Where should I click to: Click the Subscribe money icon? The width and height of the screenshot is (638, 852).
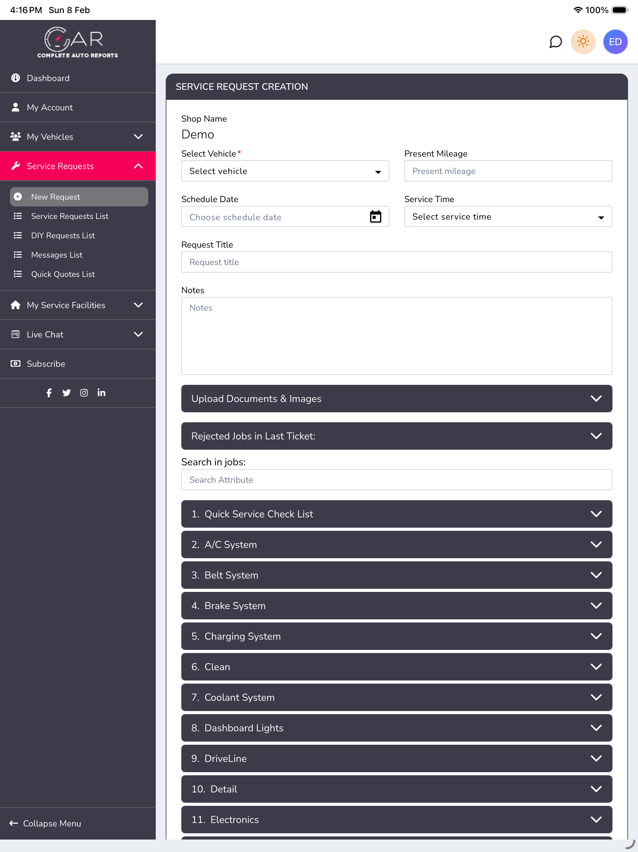coord(15,364)
